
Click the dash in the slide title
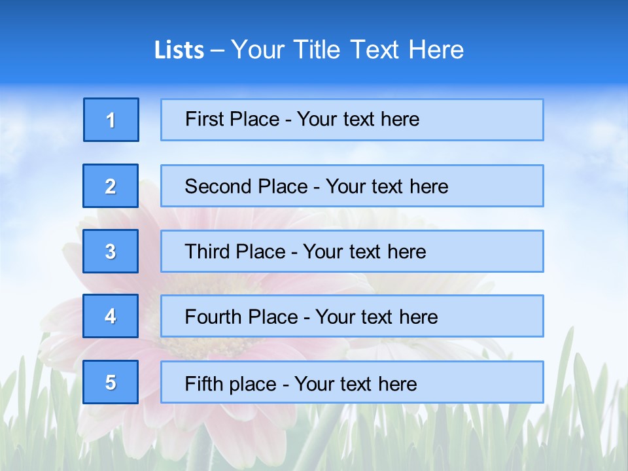pyautogui.click(x=217, y=50)
